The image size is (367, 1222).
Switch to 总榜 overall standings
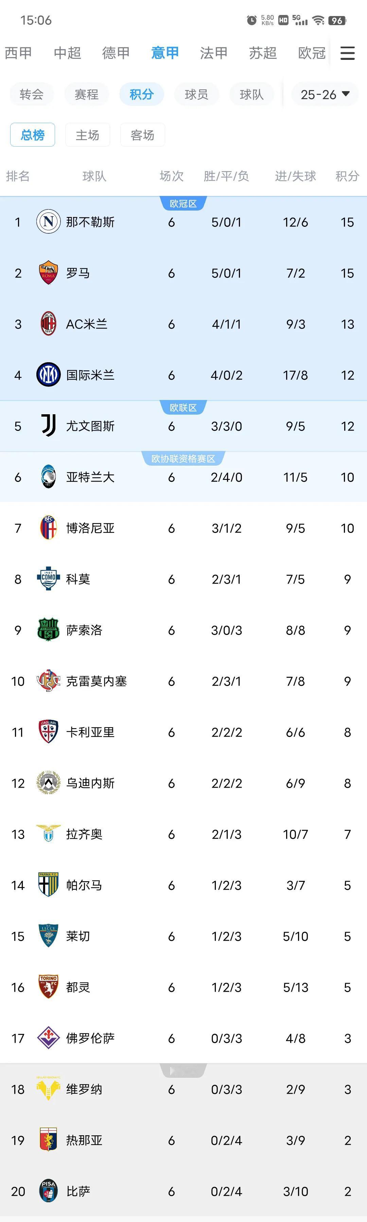[33, 135]
